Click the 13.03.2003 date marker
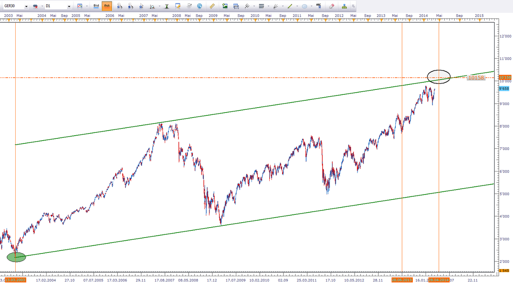The width and height of the screenshot is (513, 284). click(x=16, y=280)
